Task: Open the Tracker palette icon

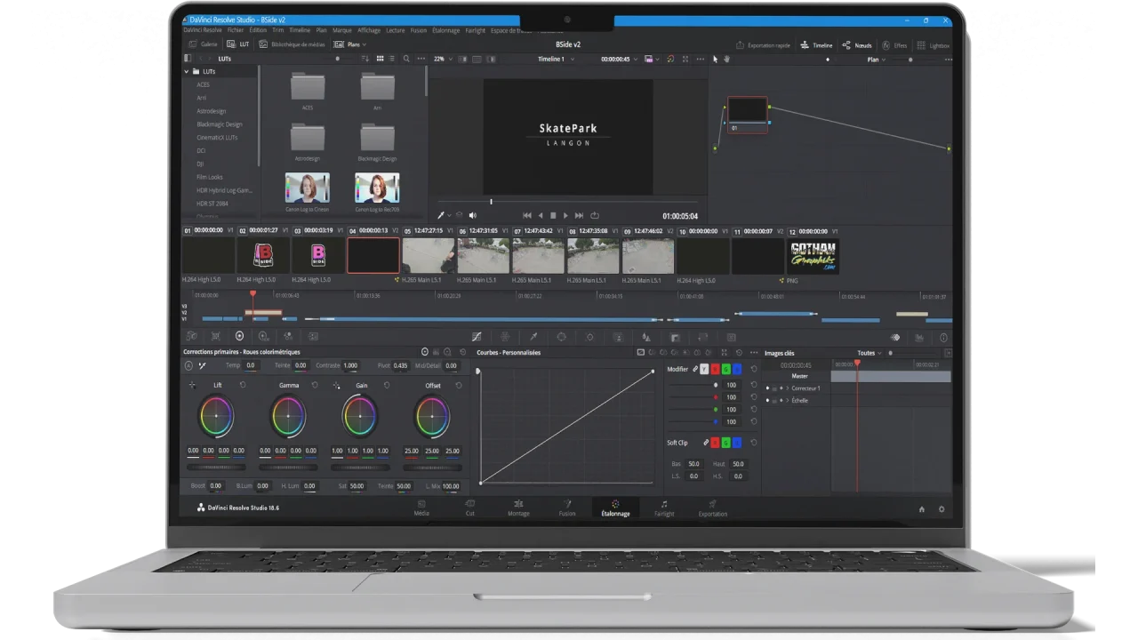Action: coord(589,337)
